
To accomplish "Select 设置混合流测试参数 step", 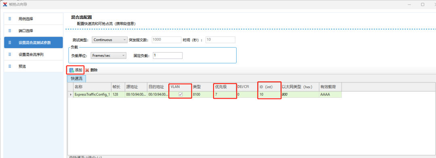I will (x=34, y=42).
